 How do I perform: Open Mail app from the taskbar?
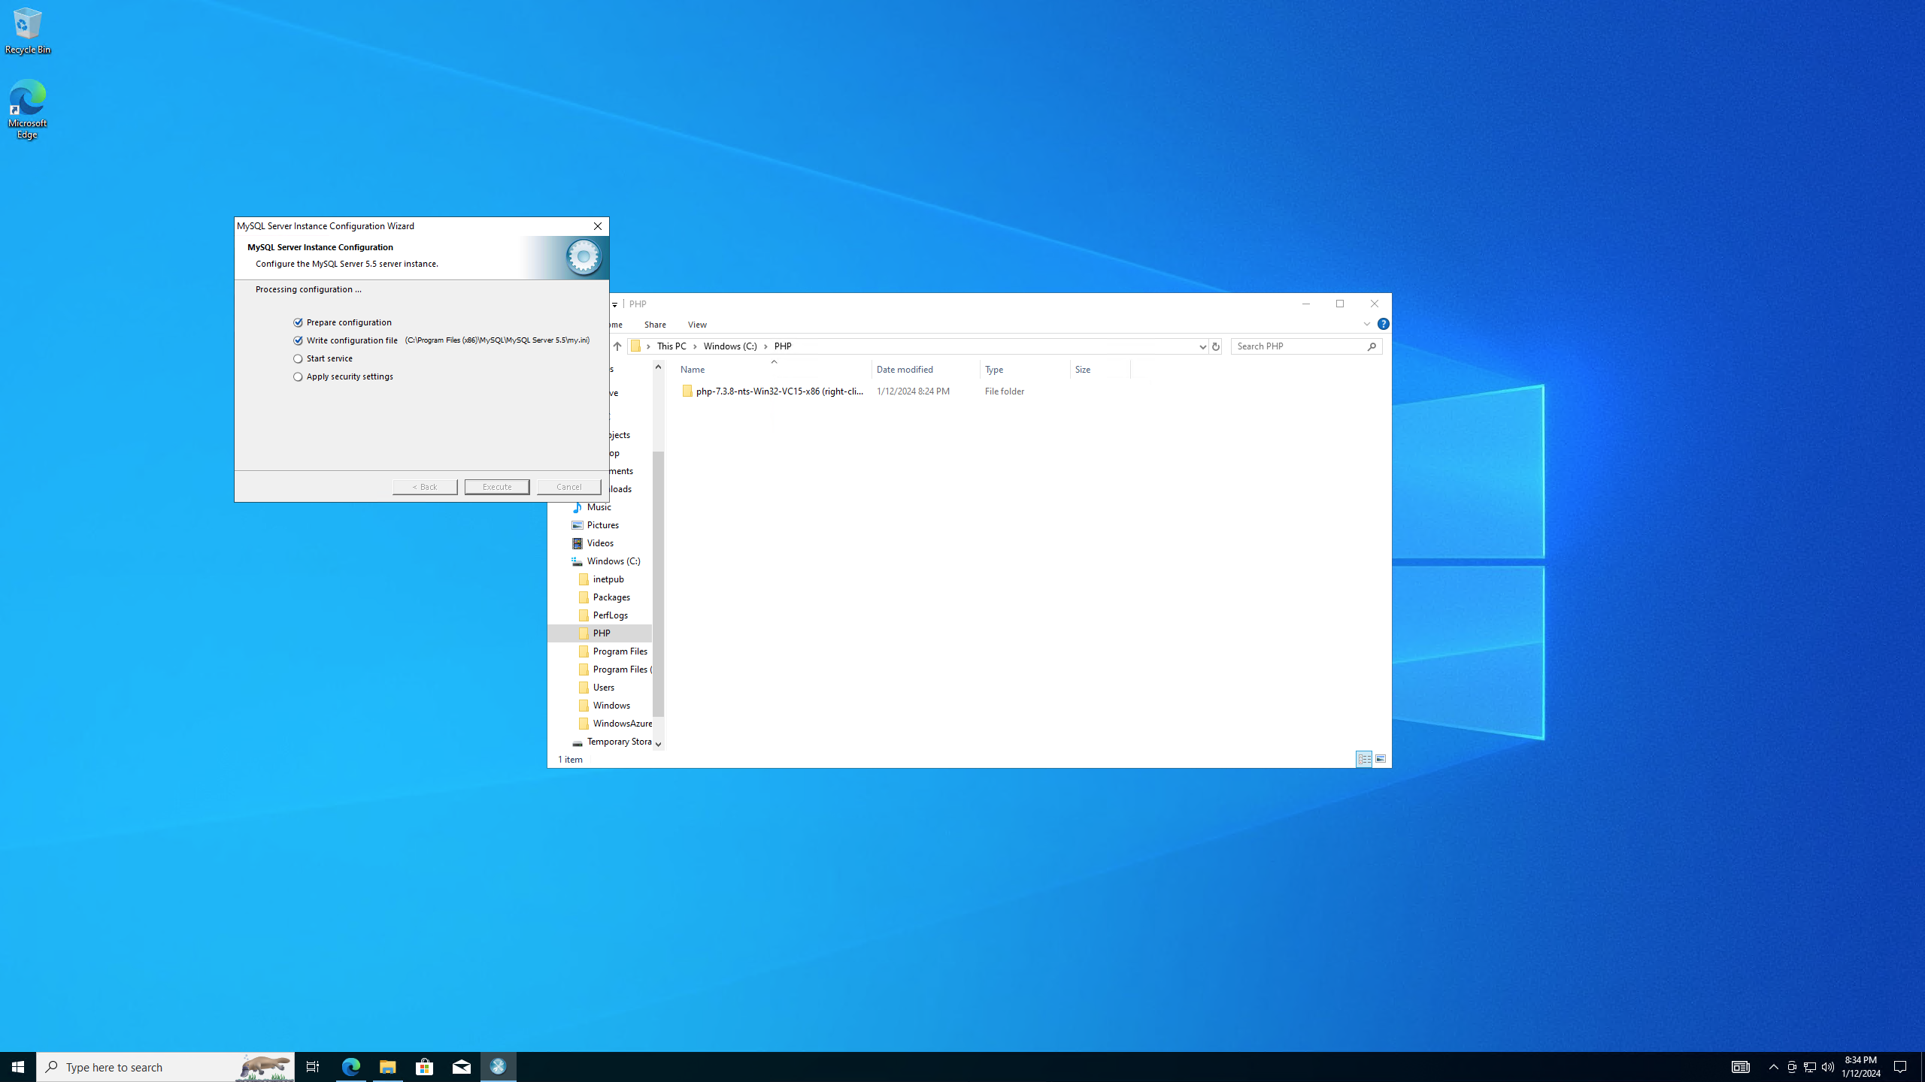coord(462,1066)
